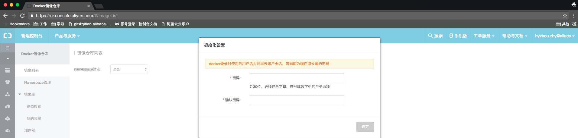The image size is (578, 138).
Task: Open the 帐号登录 | 控制台文档 bookmark
Action: pos(136,24)
